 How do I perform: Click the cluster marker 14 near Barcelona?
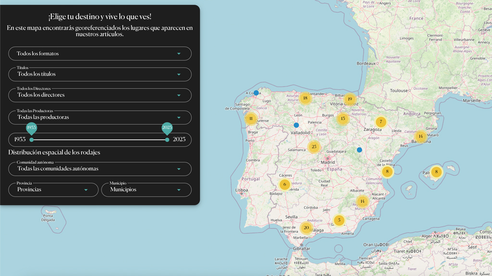coord(420,136)
